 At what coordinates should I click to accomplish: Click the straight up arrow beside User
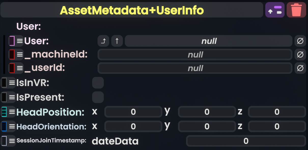[117, 41]
